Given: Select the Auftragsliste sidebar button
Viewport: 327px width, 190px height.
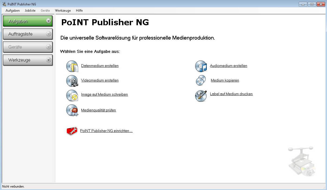Looking at the screenshot, I should click(28, 34).
